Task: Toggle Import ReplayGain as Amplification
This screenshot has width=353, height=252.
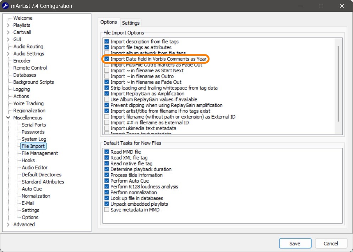Action: coord(107,94)
